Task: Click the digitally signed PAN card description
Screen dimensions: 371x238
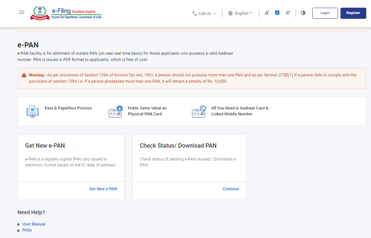Action: (71, 162)
